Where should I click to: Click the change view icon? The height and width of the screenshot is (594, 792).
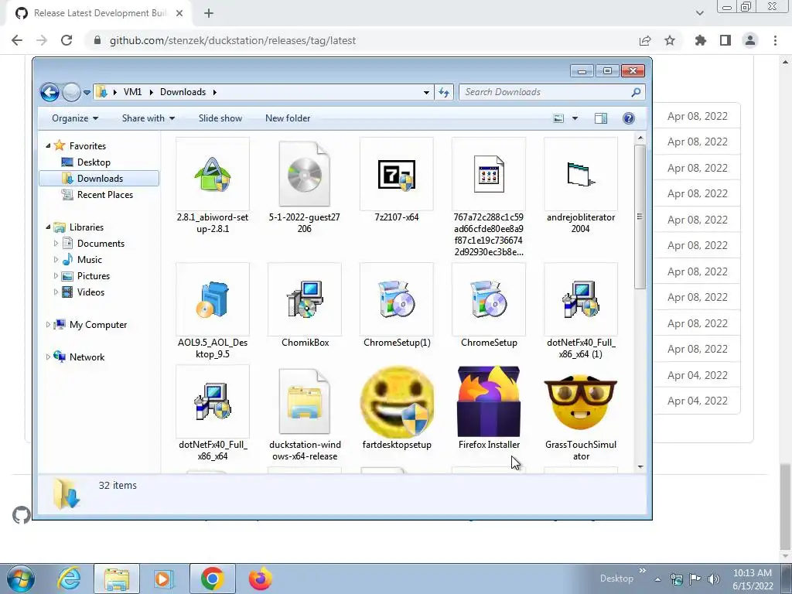[558, 118]
